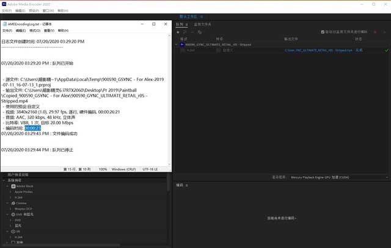Switch to the 监视文件夹 tab
The width and height of the screenshot is (391, 248).
[202, 24]
